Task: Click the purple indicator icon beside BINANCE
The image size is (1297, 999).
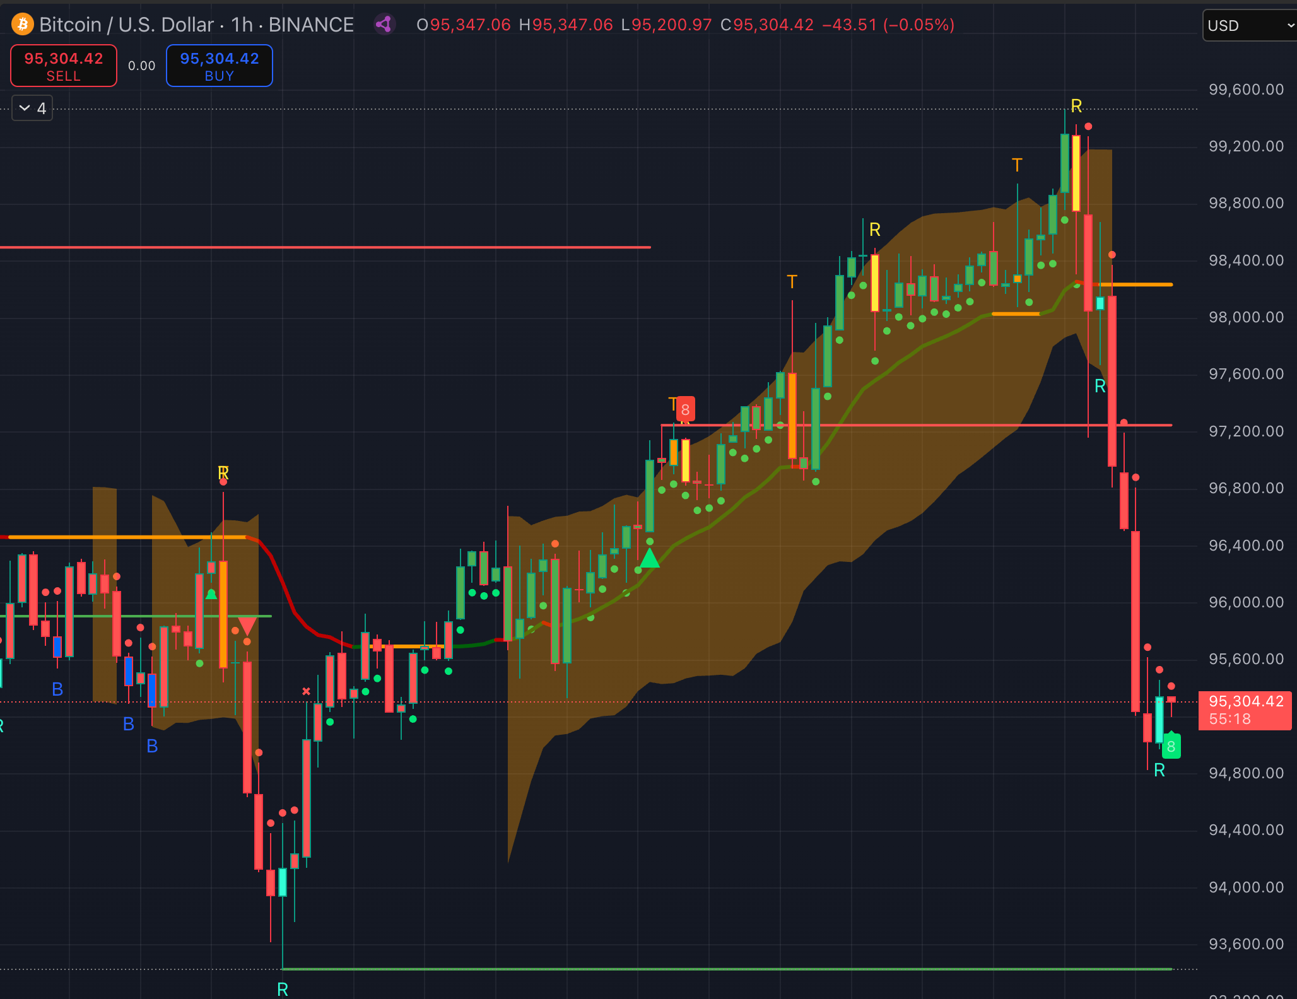Action: point(384,25)
